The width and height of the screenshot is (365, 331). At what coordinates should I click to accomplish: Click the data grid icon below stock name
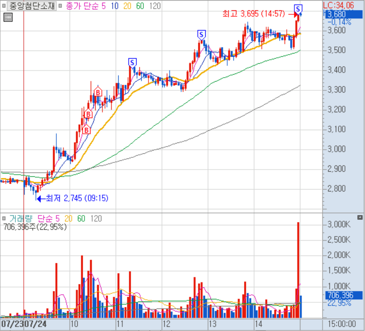(7, 17)
